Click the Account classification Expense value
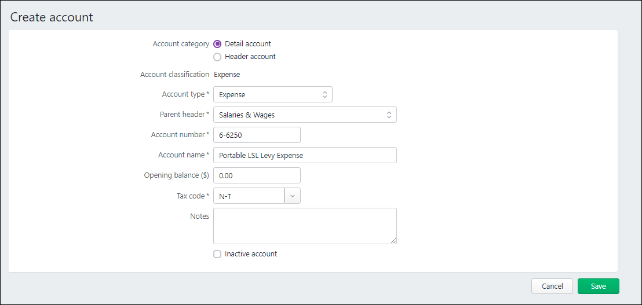This screenshot has width=642, height=305. pyautogui.click(x=227, y=75)
